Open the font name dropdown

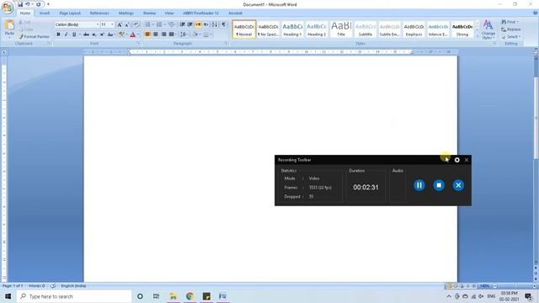point(98,24)
